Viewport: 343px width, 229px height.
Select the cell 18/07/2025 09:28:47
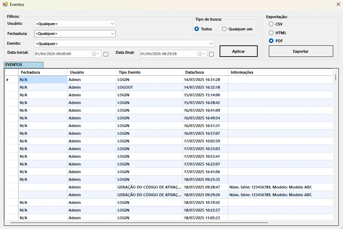coord(205,187)
